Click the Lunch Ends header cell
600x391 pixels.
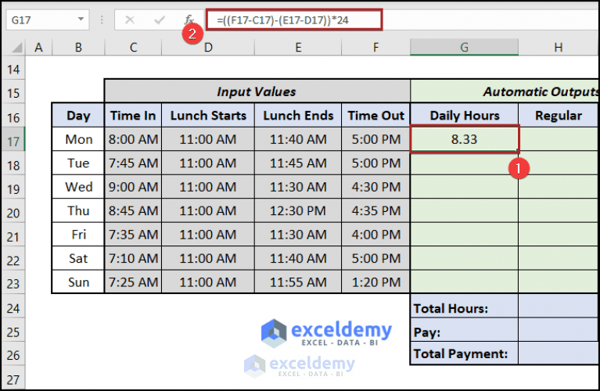pyautogui.click(x=298, y=116)
